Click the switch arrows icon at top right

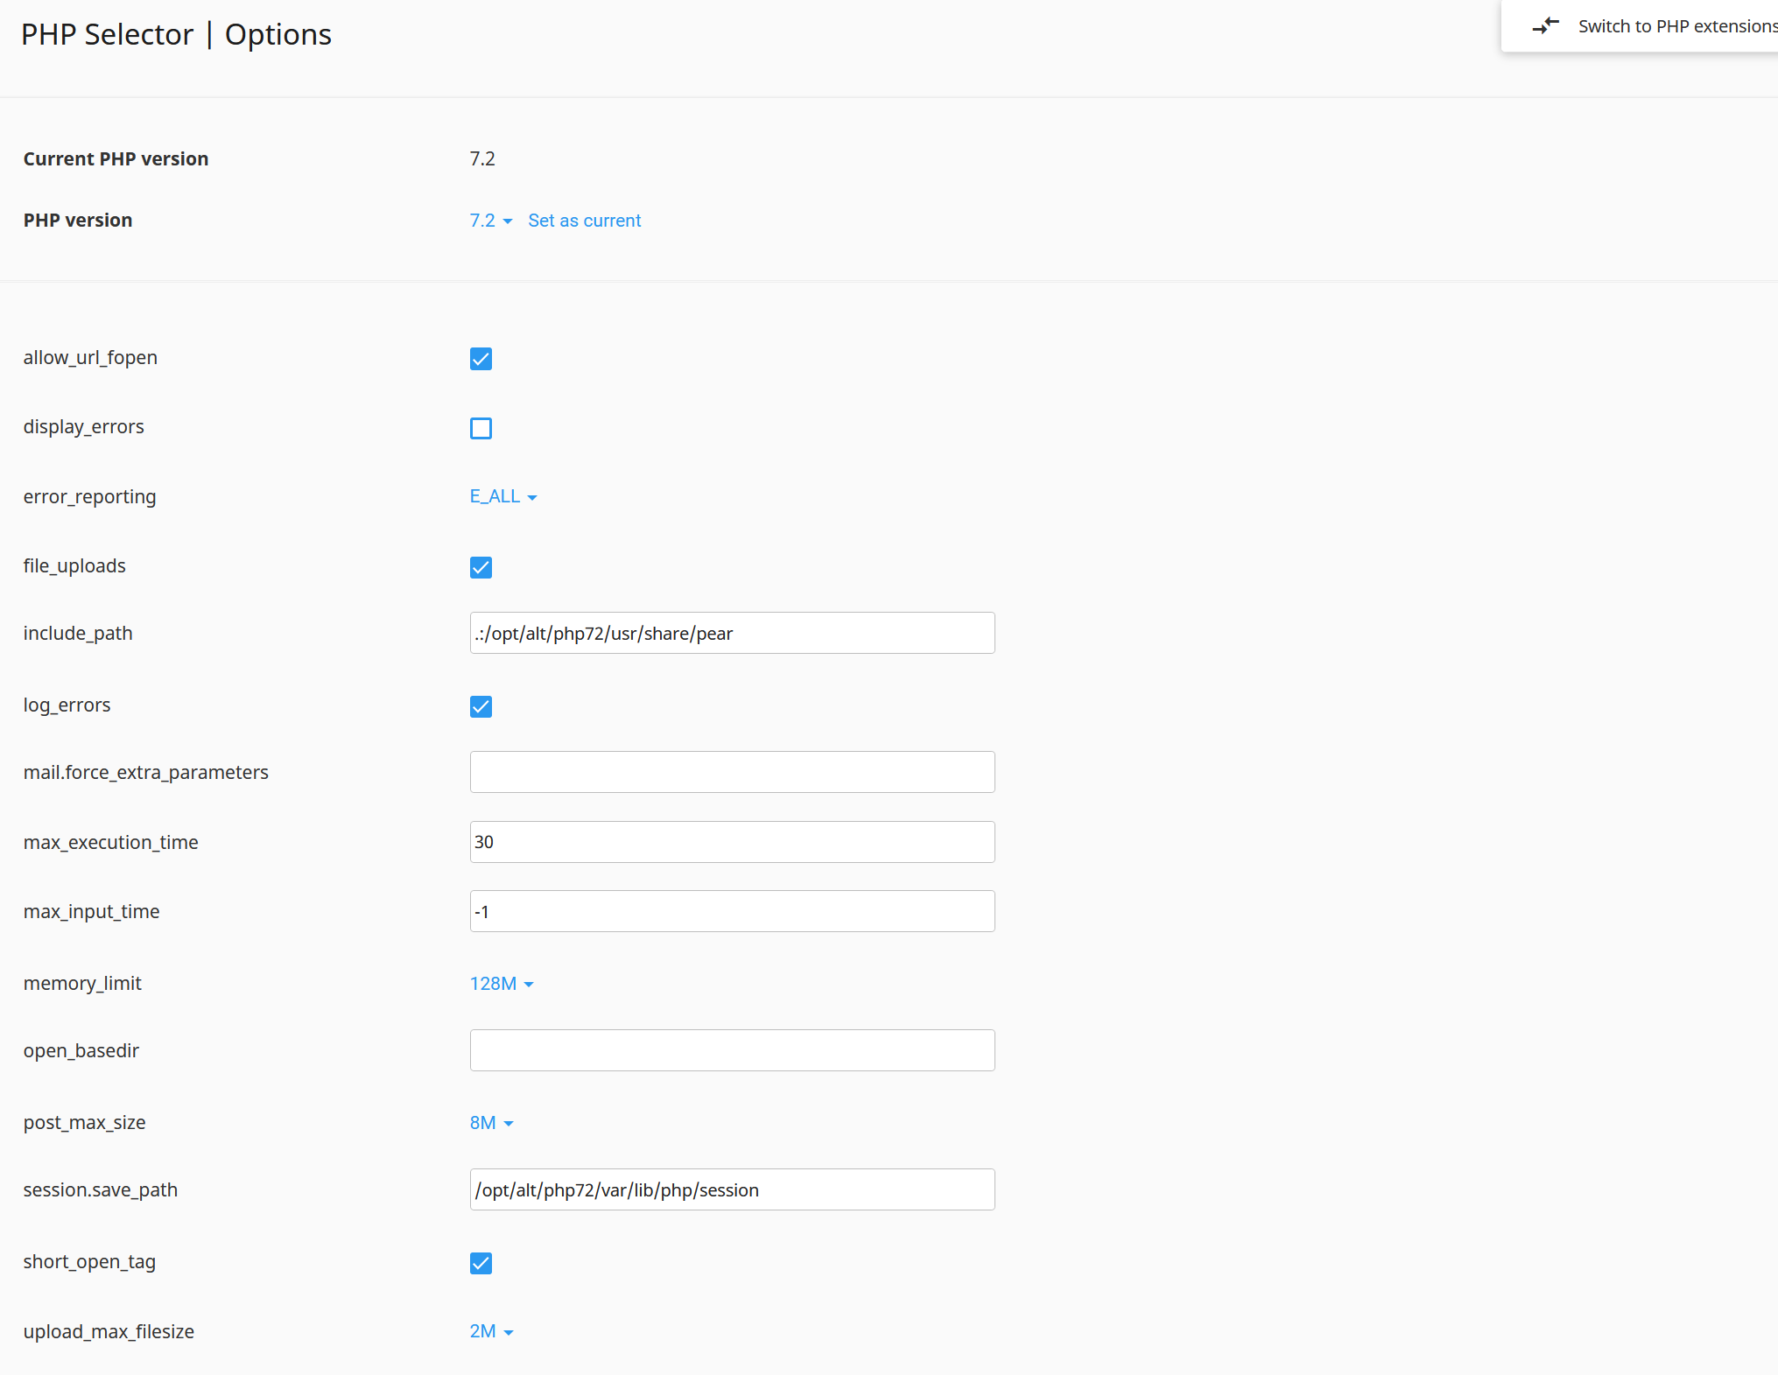[1545, 25]
